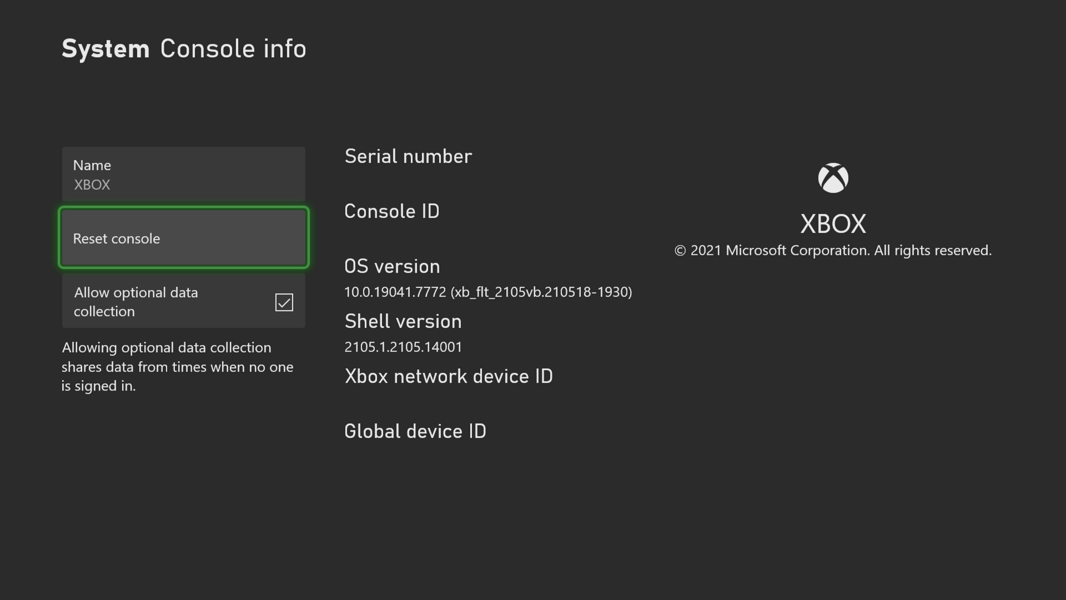This screenshot has width=1066, height=600.
Task: Select the OS version label
Action: point(392,266)
